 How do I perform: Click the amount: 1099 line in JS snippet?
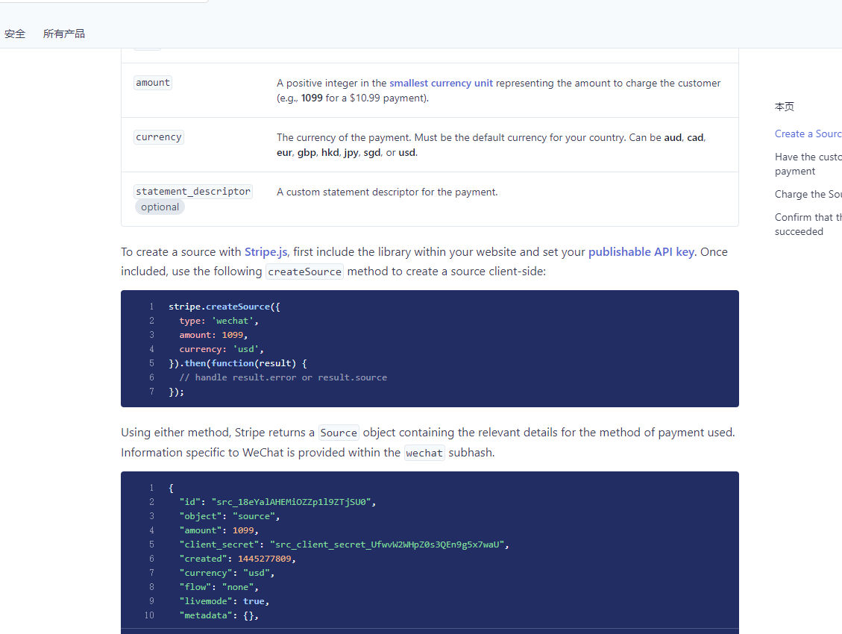pos(214,335)
